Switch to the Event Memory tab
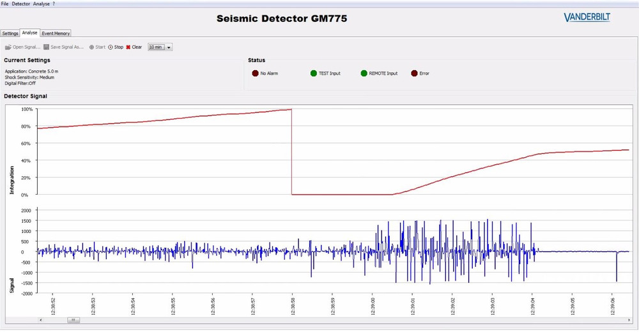 click(x=56, y=33)
